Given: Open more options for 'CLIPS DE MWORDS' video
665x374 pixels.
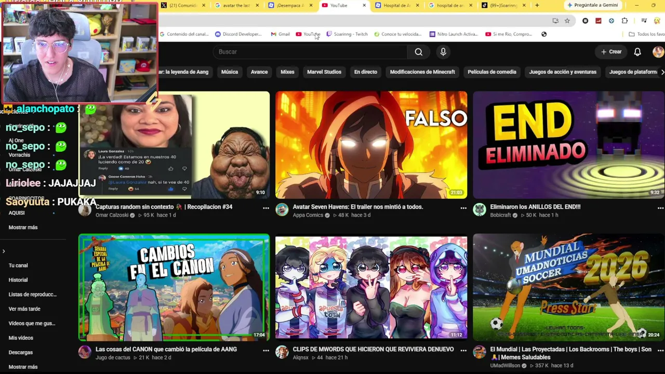Looking at the screenshot, I should [x=463, y=350].
